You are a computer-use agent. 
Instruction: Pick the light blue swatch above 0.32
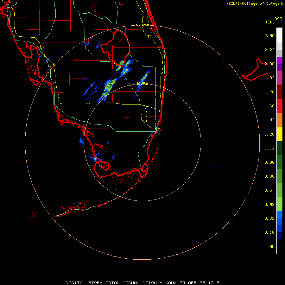pos(280,215)
